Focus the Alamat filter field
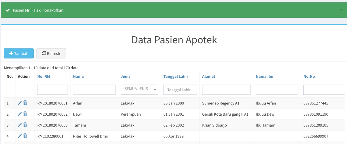 pos(226,90)
